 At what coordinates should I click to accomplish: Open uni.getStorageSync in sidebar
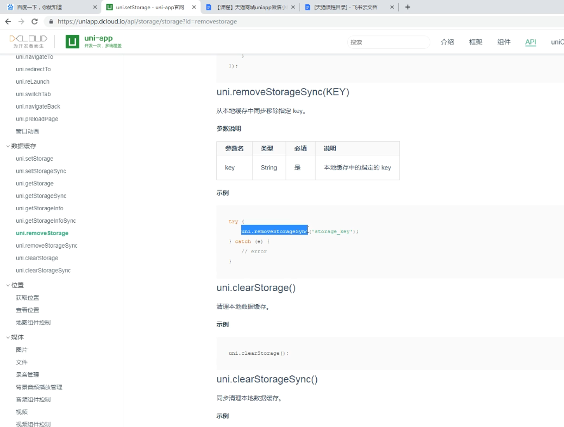[x=41, y=196]
